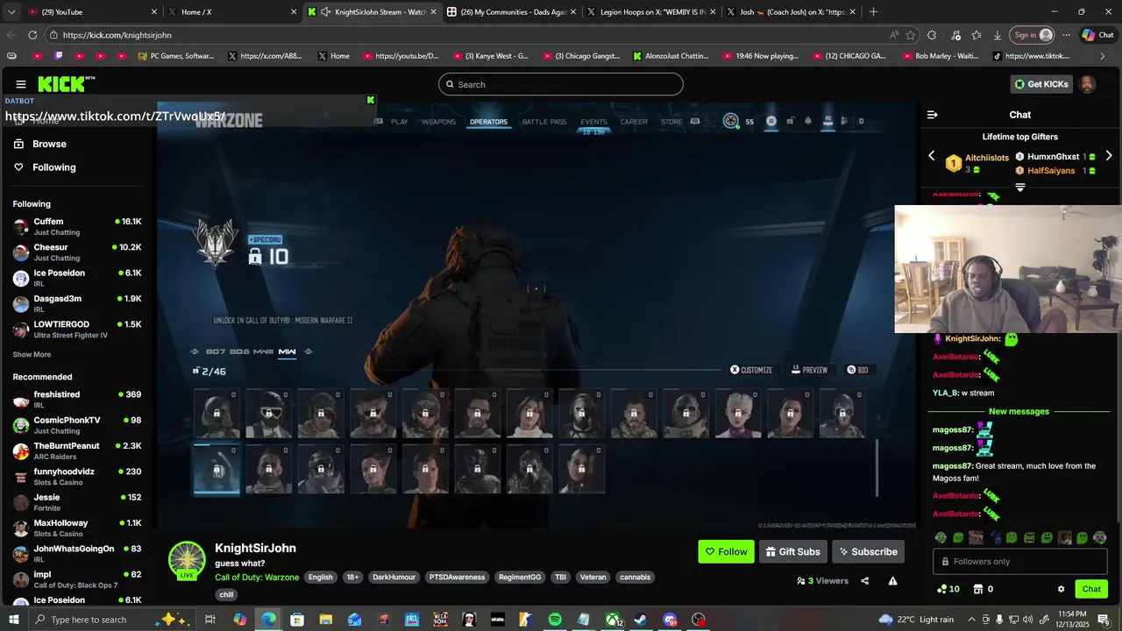Open CosmicPhonkTV's stream

click(77, 425)
